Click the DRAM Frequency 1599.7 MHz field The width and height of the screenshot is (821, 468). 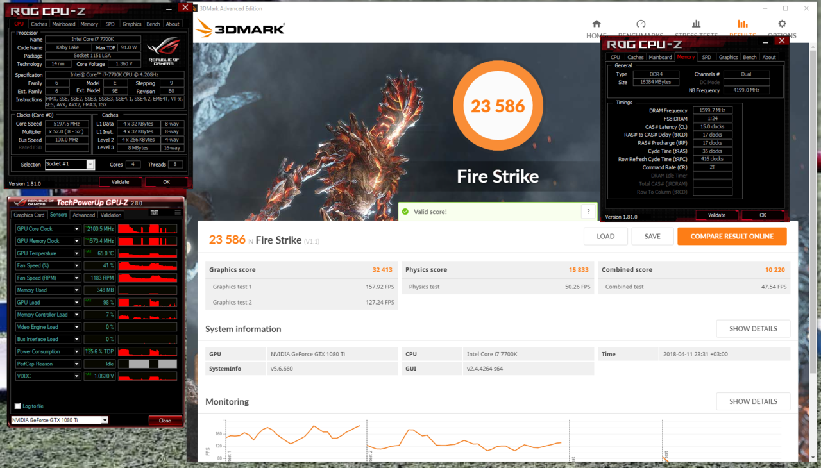[x=712, y=110]
